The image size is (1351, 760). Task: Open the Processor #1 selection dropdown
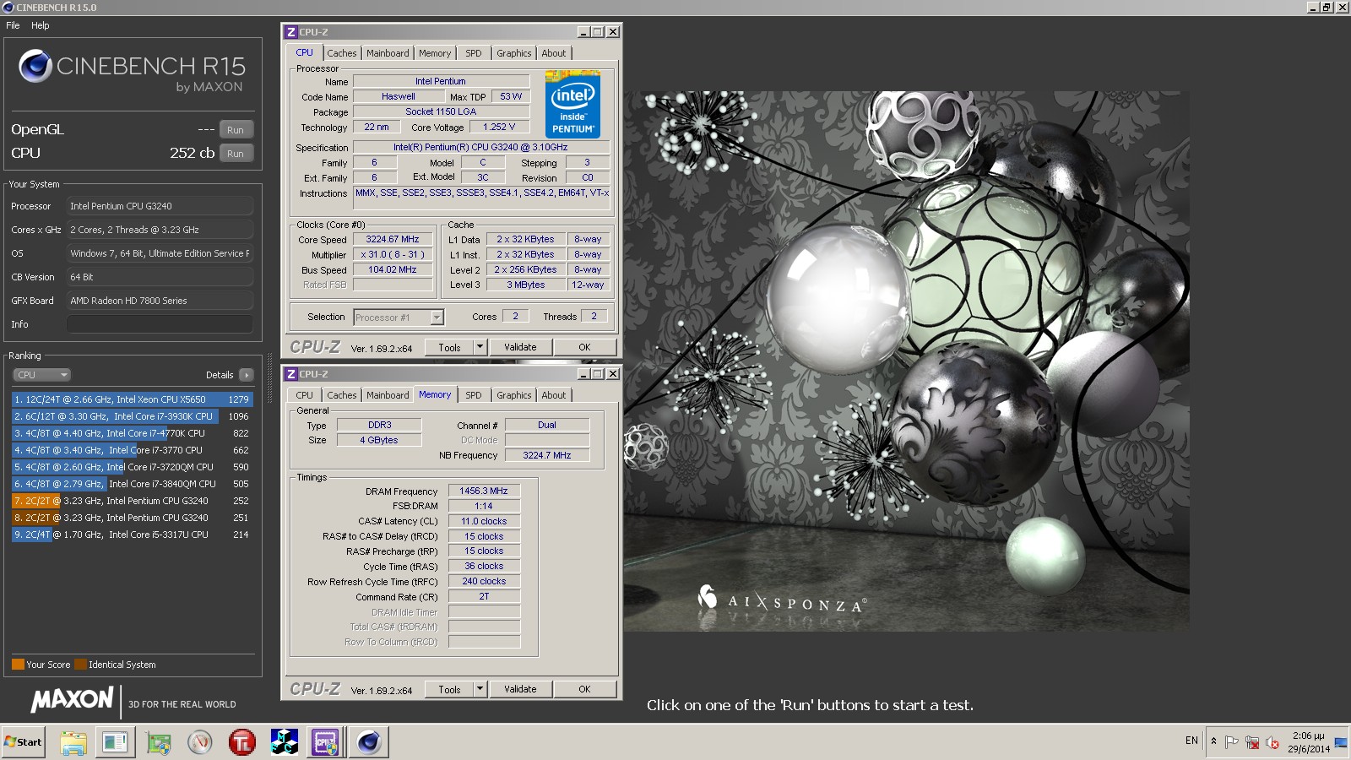(x=437, y=318)
